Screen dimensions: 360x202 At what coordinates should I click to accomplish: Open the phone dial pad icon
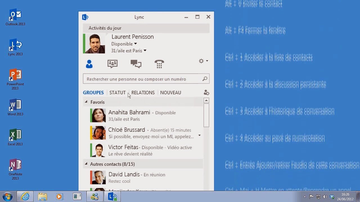(159, 64)
